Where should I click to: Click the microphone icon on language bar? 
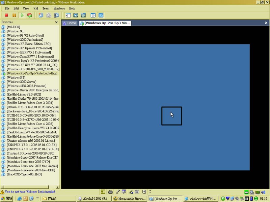tap(118, 192)
